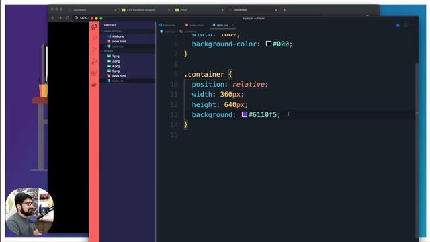Click the background-color property on line 6

tap(224, 44)
